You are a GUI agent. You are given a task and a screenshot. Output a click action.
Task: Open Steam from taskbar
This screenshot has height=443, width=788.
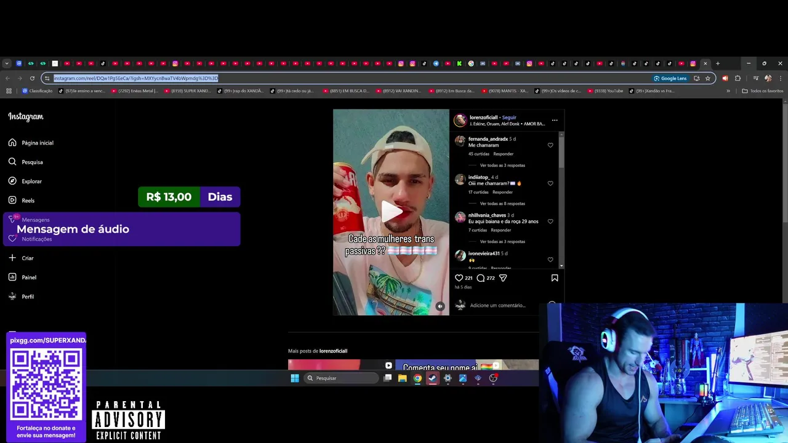point(432,378)
